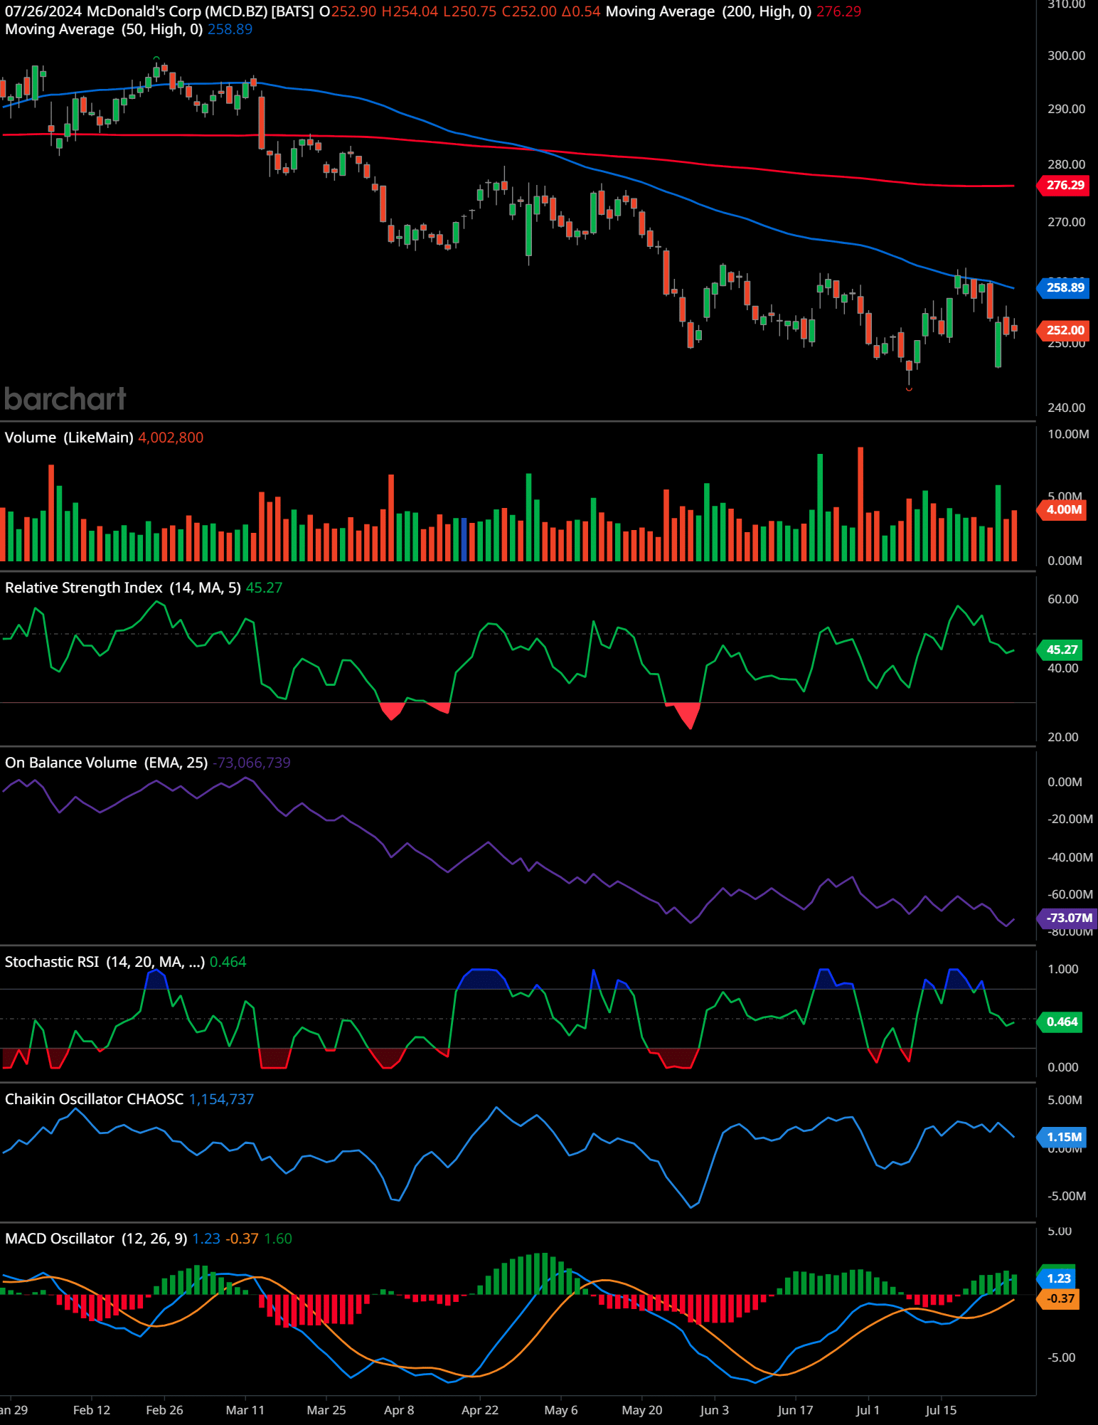
Task: Select the high price H254.04 in header
Action: [x=410, y=11]
